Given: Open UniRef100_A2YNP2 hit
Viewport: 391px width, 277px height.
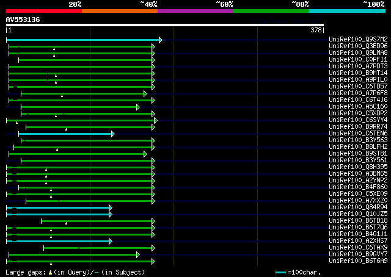Looking at the screenshot, I should point(358,181).
